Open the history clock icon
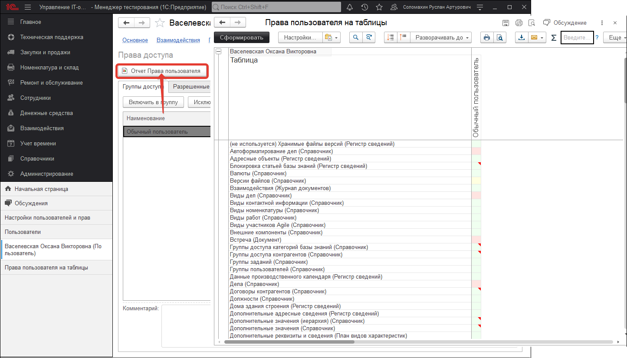The image size is (627, 358). click(364, 7)
